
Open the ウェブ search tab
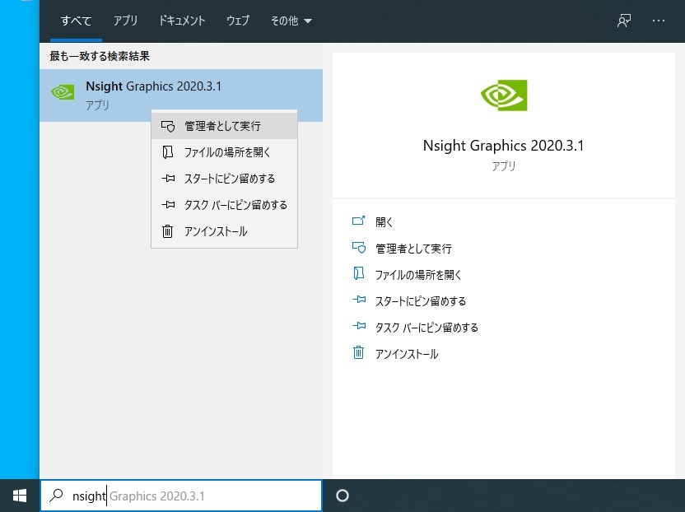(x=238, y=21)
